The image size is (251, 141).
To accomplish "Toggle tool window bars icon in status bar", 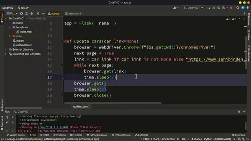I will click(2, 139).
